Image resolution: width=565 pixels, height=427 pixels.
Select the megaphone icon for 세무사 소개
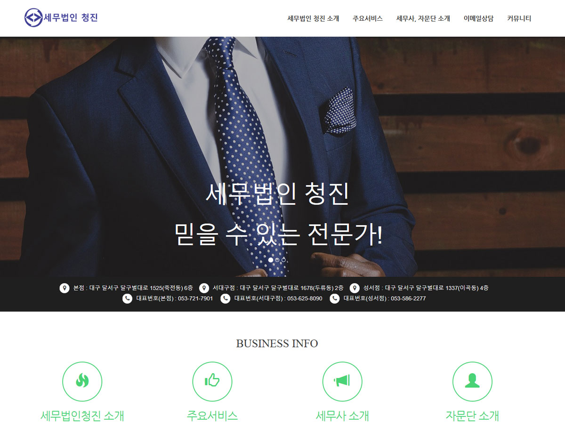click(342, 381)
